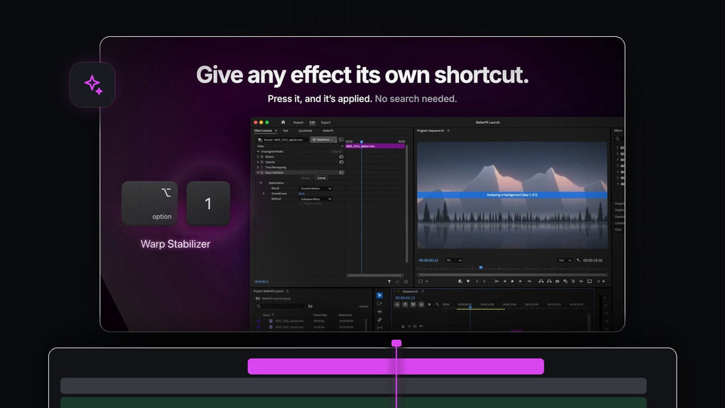Click the Smoothness percentage value

click(x=301, y=194)
